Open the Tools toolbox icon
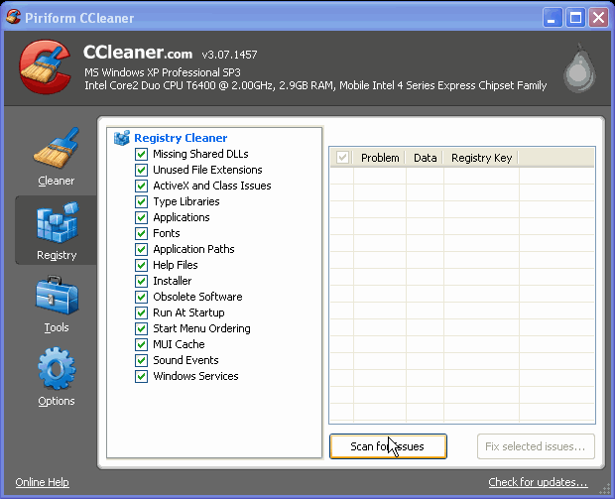Viewport: 615px width, 499px height. pyautogui.click(x=57, y=296)
